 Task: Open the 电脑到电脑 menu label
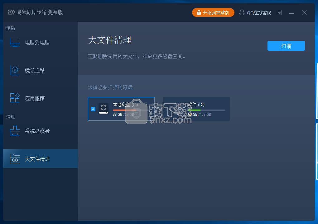click(37, 42)
